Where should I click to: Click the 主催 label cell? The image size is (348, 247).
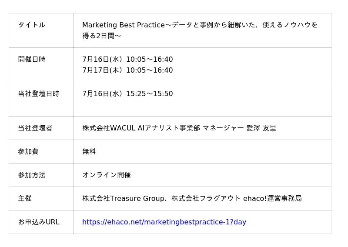(x=41, y=198)
